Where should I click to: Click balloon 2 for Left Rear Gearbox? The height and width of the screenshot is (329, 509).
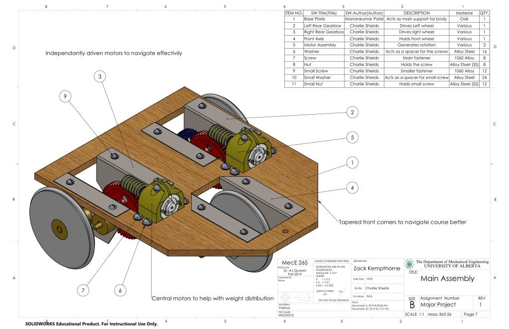(x=352, y=112)
